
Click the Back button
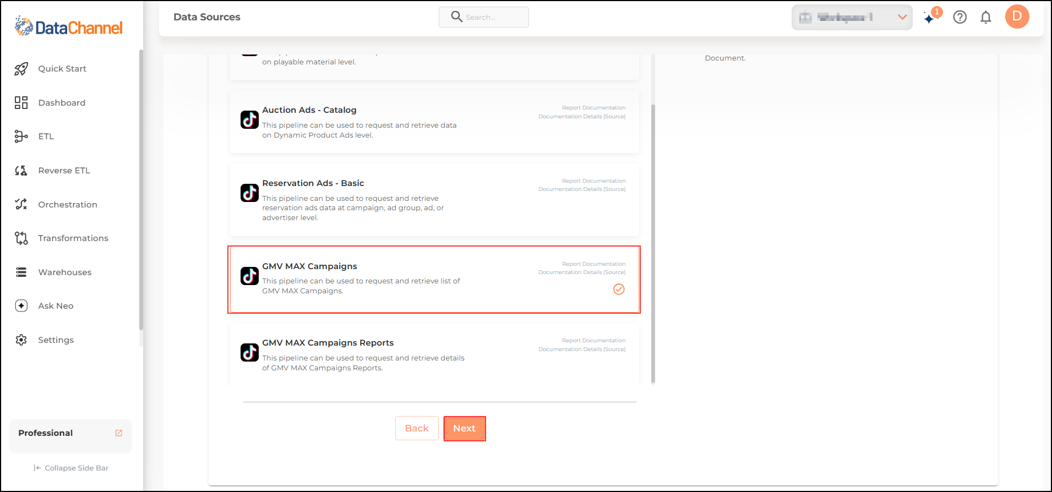pyautogui.click(x=417, y=428)
